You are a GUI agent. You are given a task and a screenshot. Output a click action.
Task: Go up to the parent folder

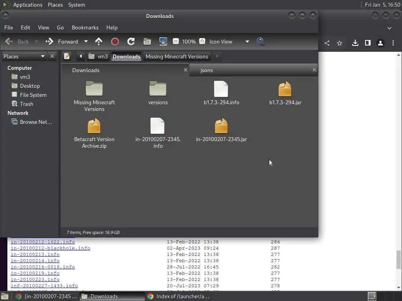tap(99, 42)
